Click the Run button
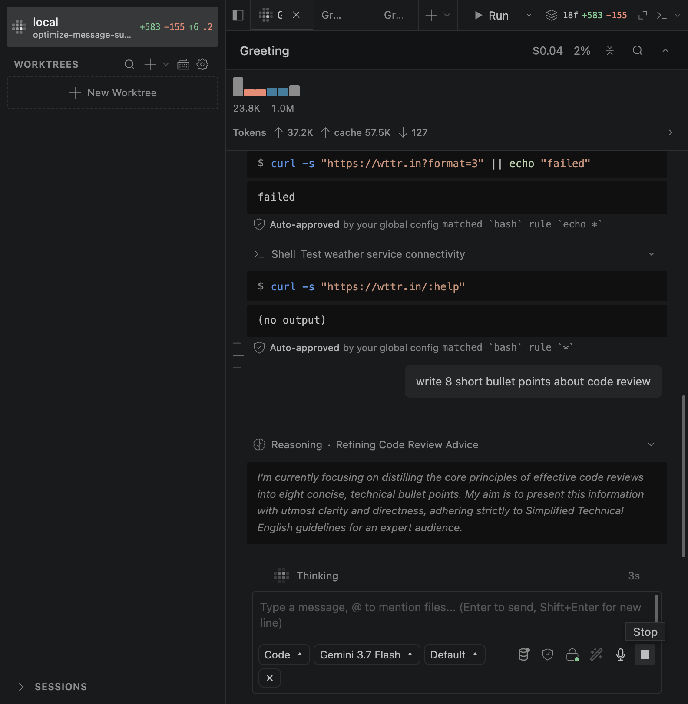 (492, 15)
